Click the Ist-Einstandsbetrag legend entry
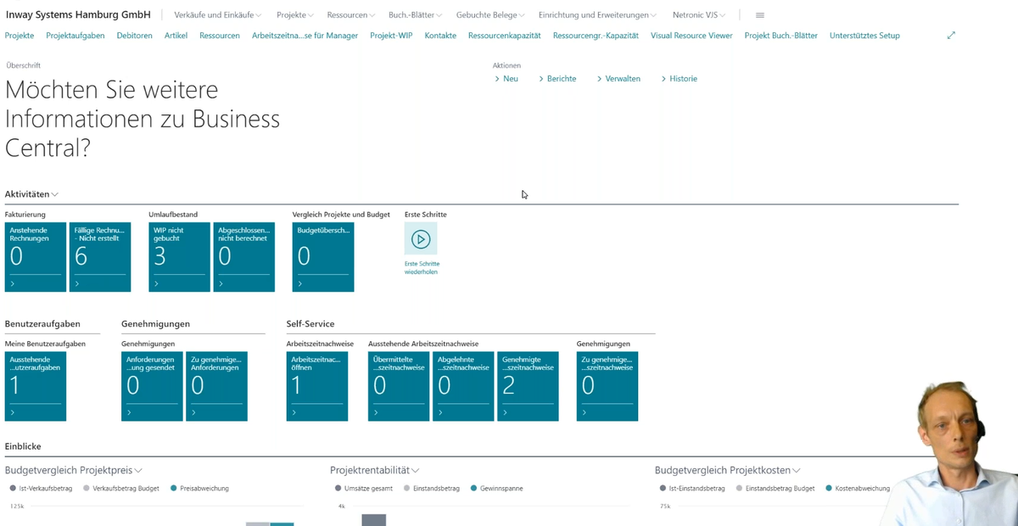This screenshot has height=526, width=1018. click(x=692, y=489)
